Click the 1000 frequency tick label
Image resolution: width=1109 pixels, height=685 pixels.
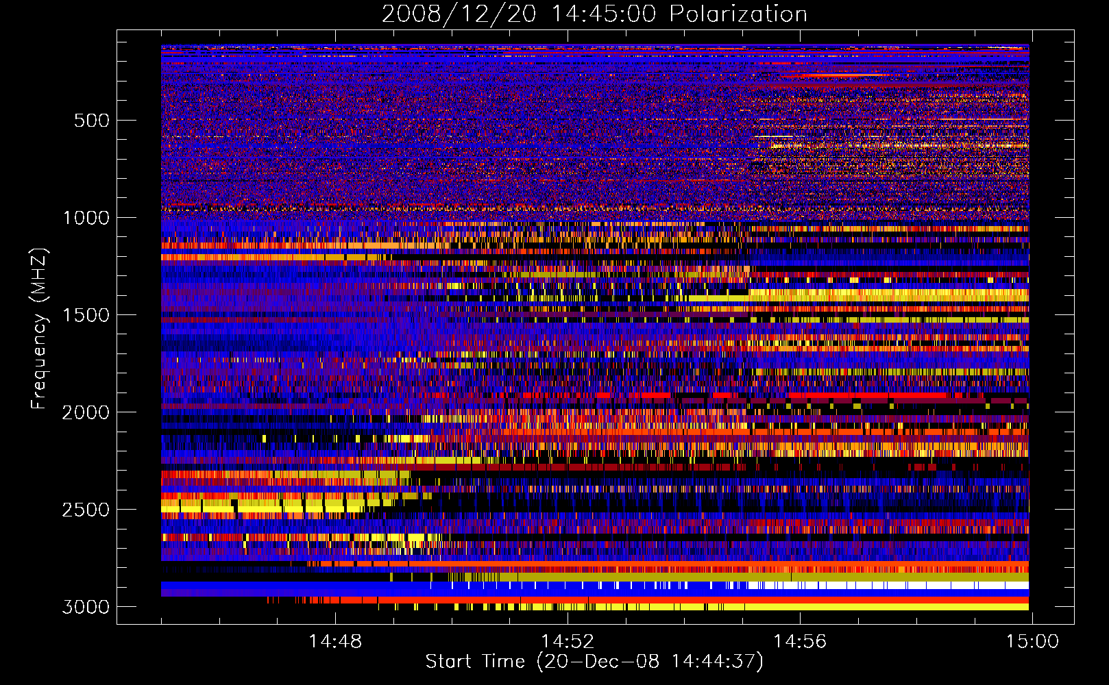tap(86, 218)
